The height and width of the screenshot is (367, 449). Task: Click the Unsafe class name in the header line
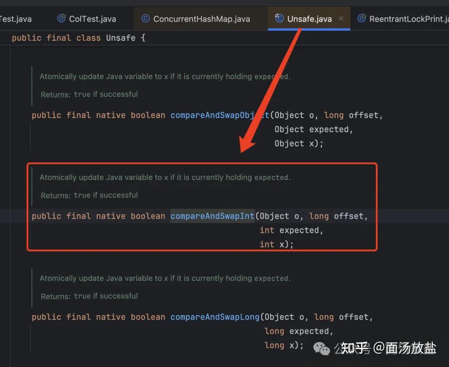(121, 38)
